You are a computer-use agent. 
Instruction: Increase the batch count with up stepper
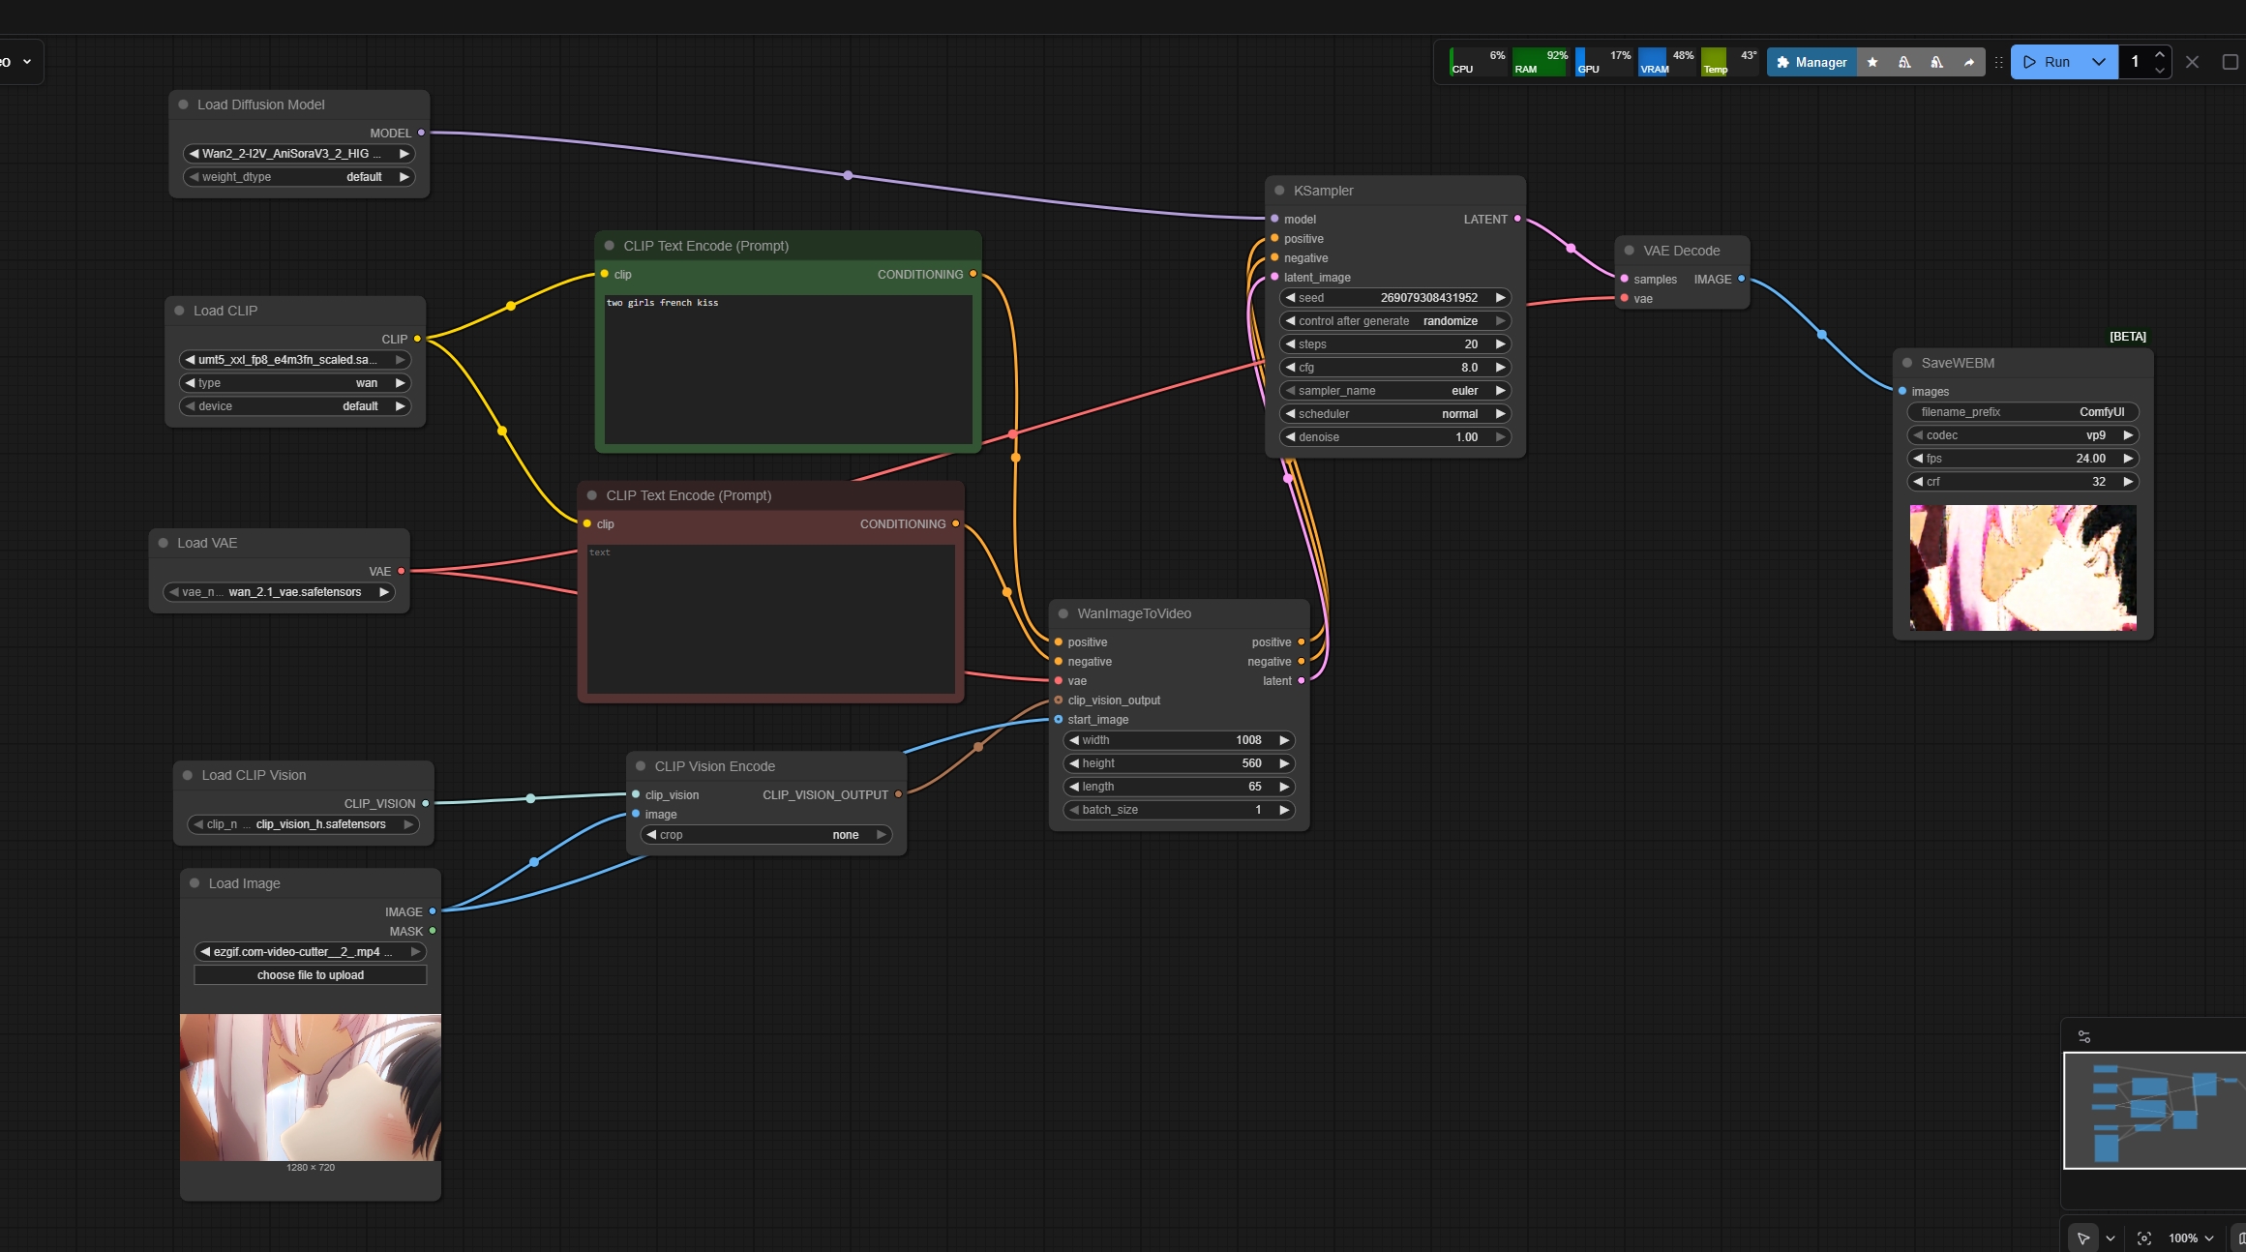(2159, 55)
